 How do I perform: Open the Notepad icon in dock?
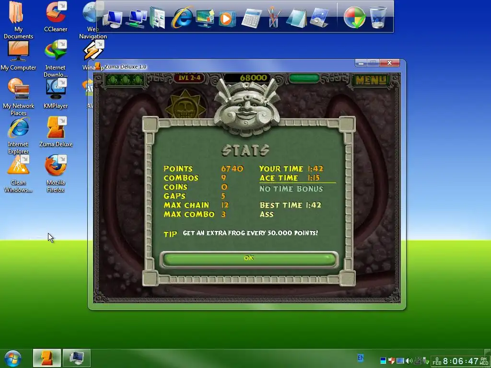[x=296, y=19]
